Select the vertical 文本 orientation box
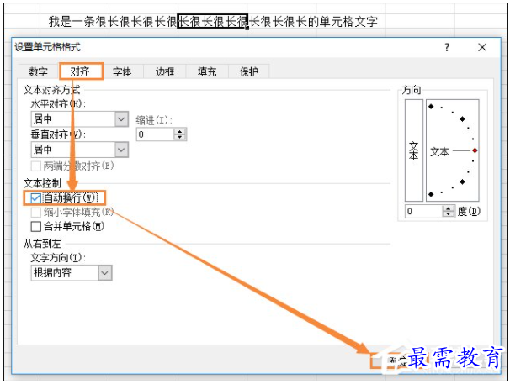510x384 pixels. 414,150
